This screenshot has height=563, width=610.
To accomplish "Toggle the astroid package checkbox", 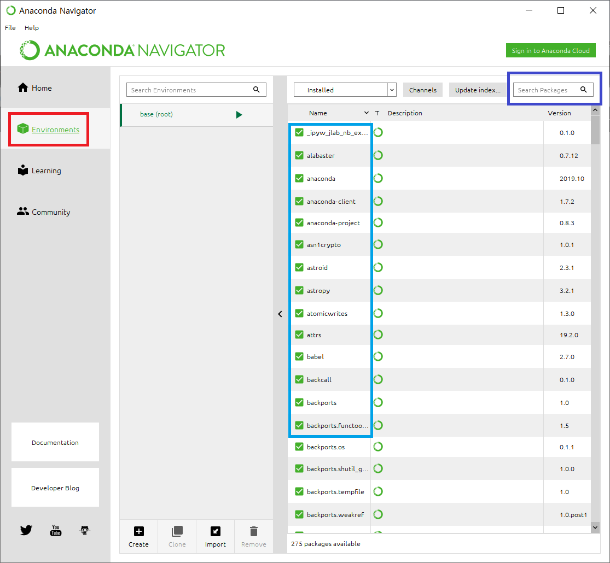I will tap(299, 267).
